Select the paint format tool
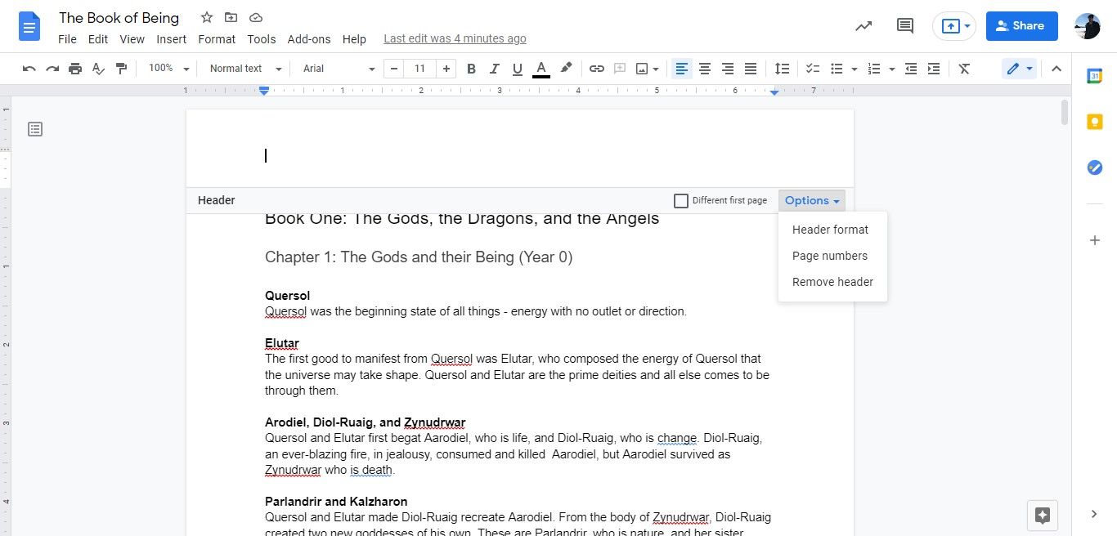Screen dimensions: 1117x536 pyautogui.click(x=121, y=69)
